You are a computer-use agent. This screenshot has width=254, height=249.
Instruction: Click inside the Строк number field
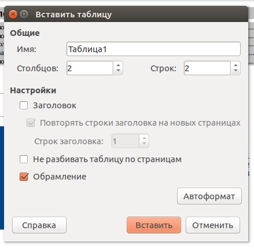click(x=207, y=68)
